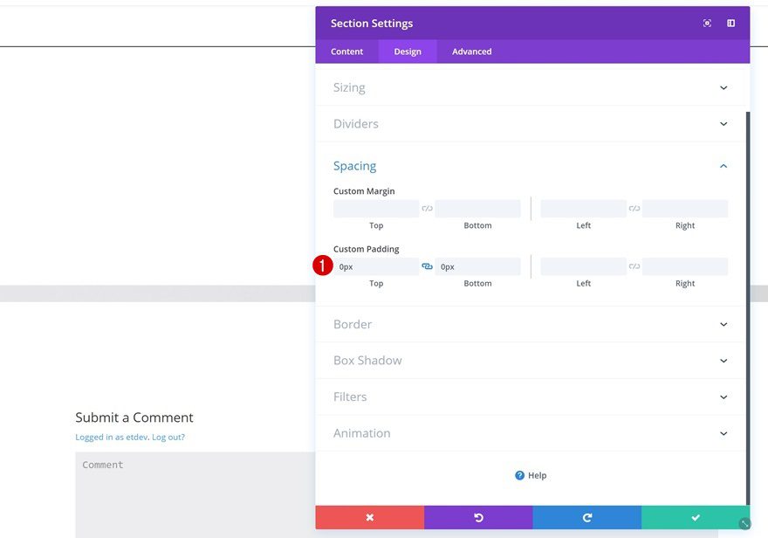The width and height of the screenshot is (768, 538).
Task: Click the Sizing chevron arrow
Action: 723,87
